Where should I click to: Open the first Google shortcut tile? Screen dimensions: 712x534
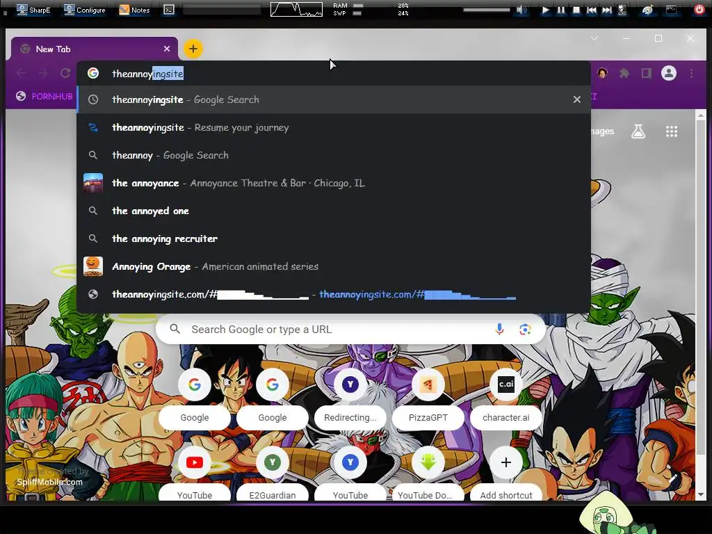click(195, 399)
